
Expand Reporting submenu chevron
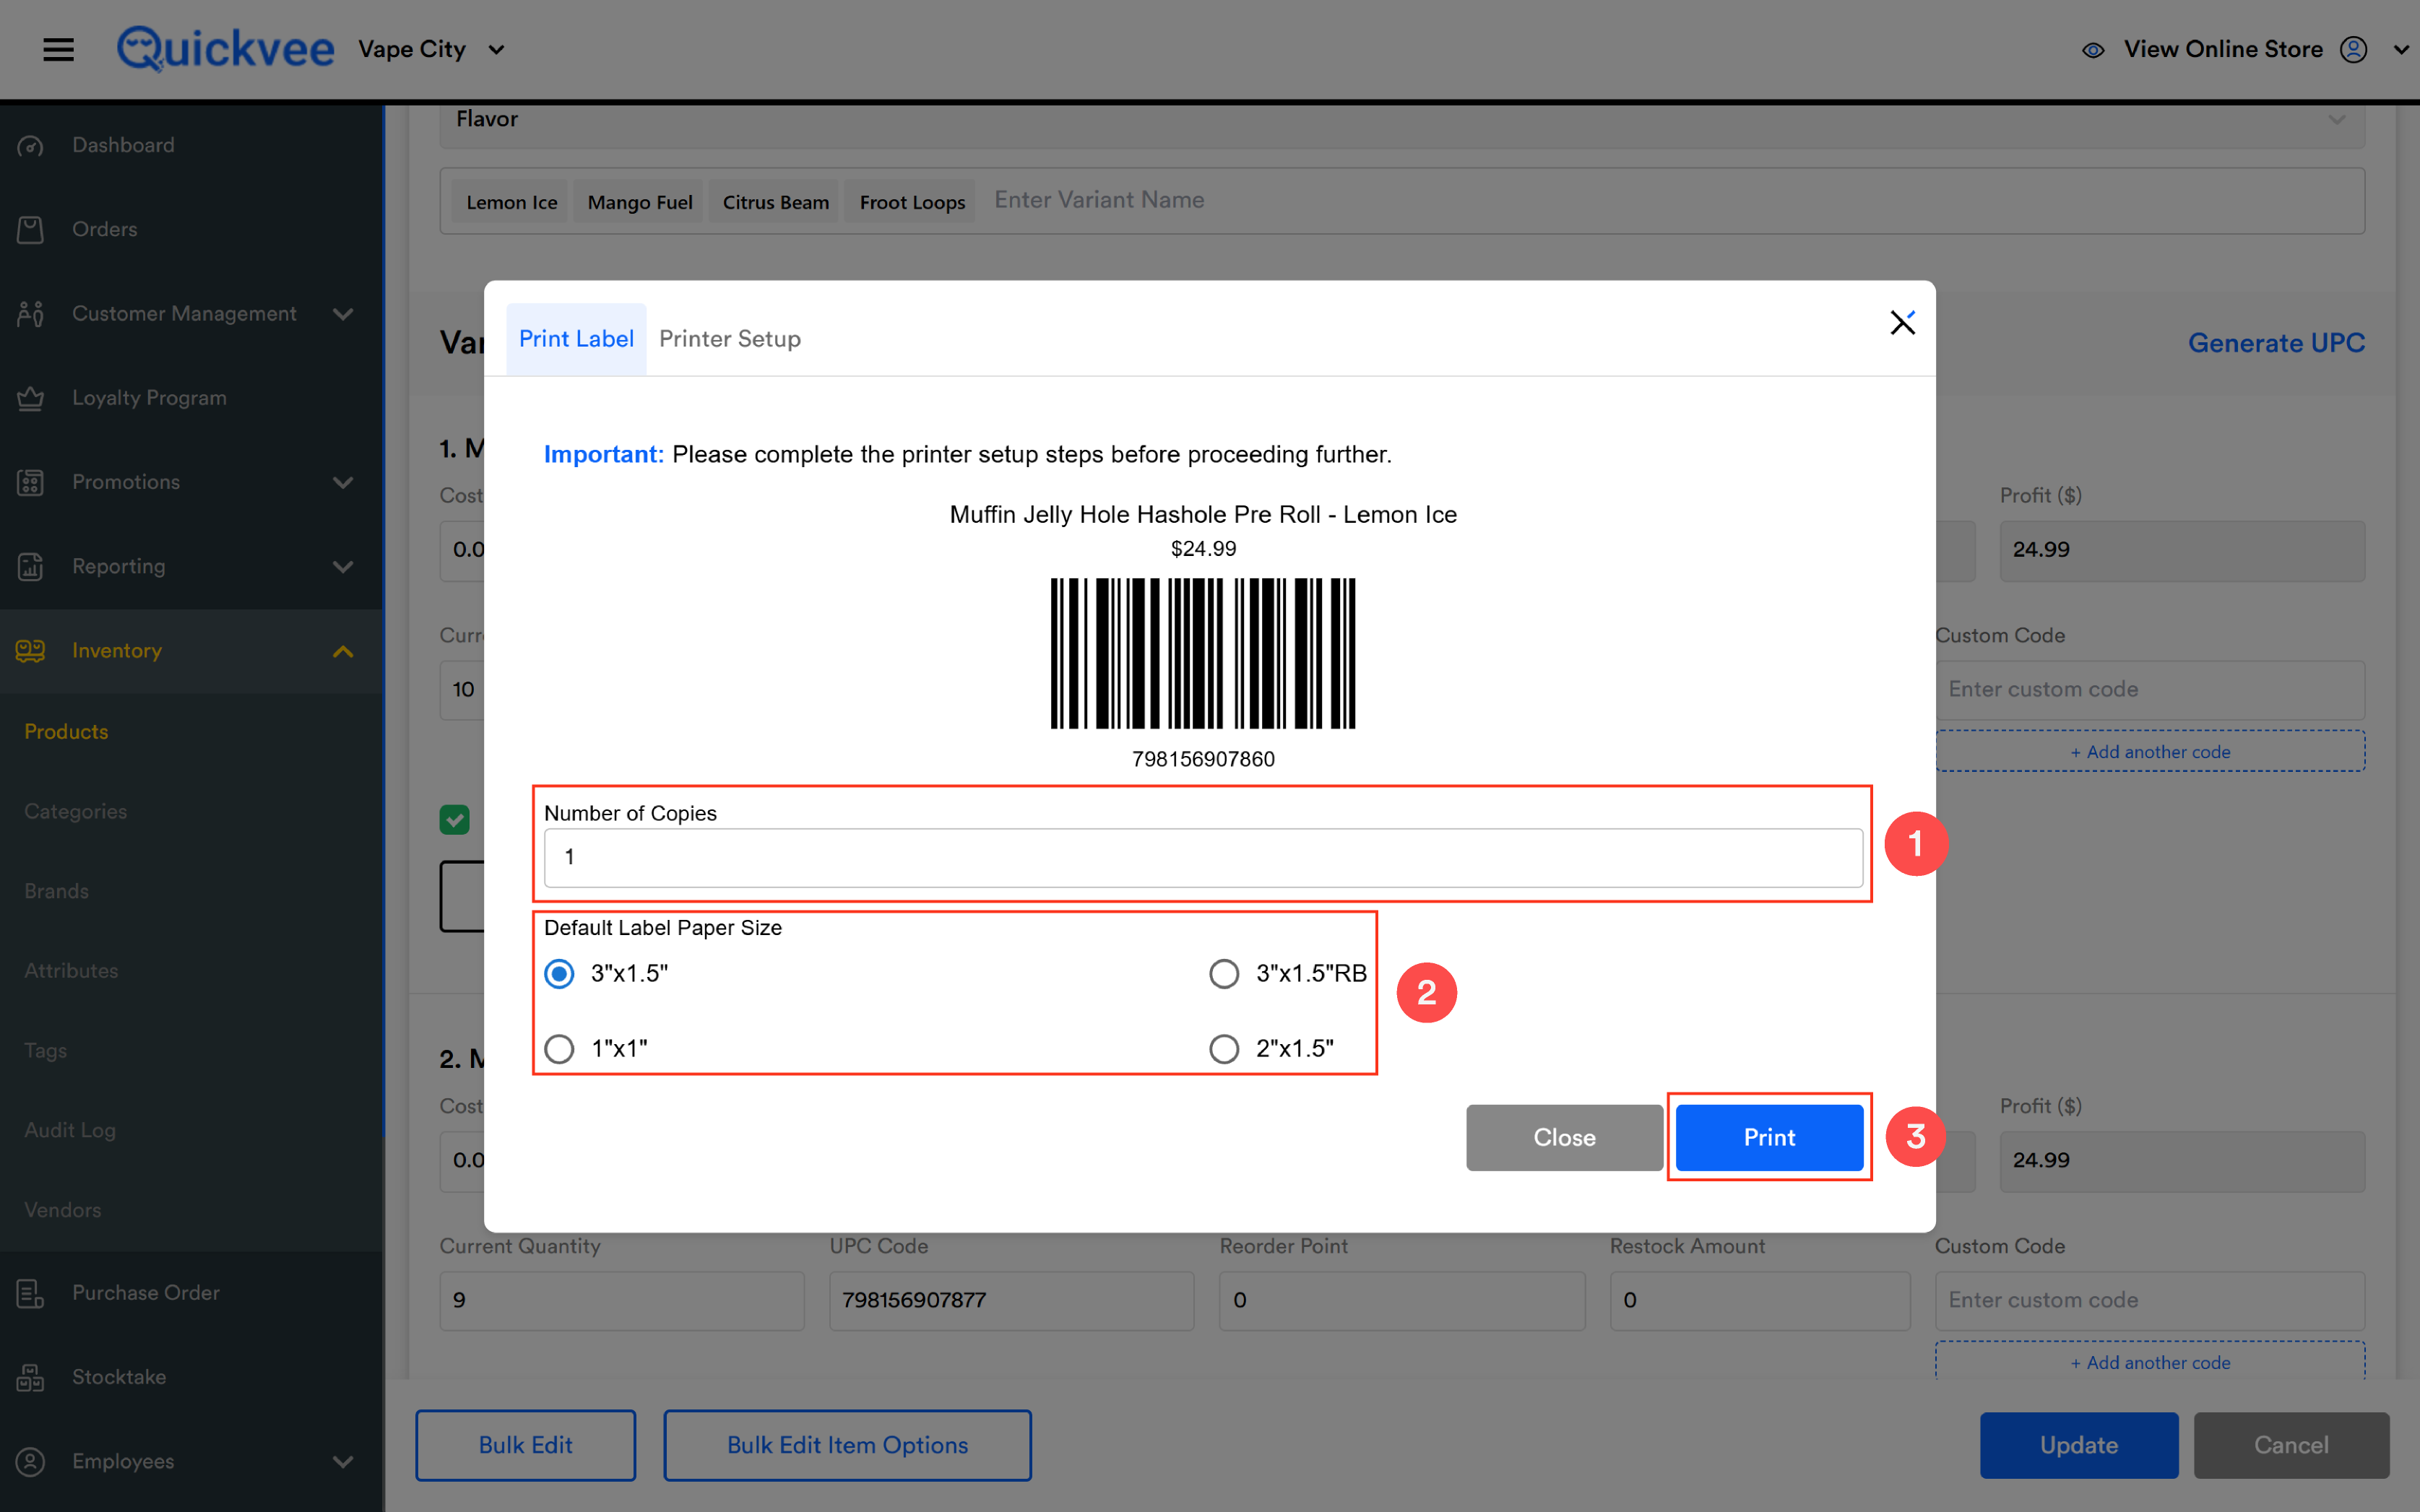click(x=343, y=566)
